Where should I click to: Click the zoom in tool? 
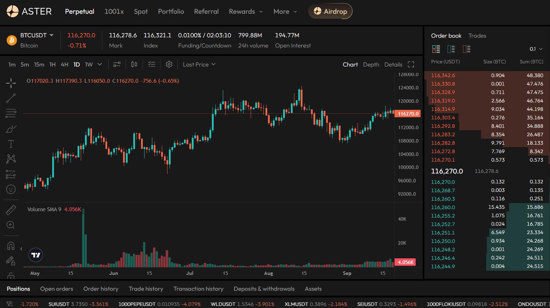coord(11,225)
